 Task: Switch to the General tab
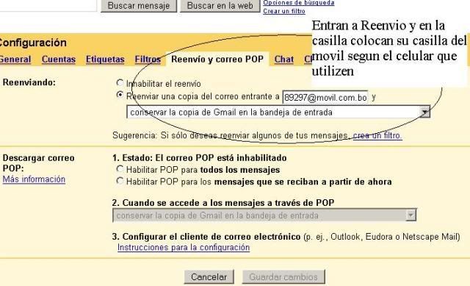(x=15, y=60)
